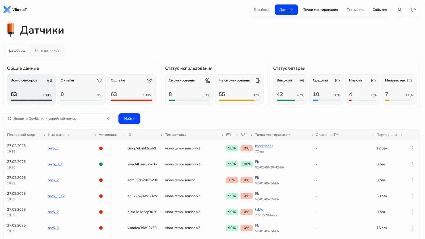Click the VibroIoT logo
Viewport: 425px width, 239px height.
point(15,10)
